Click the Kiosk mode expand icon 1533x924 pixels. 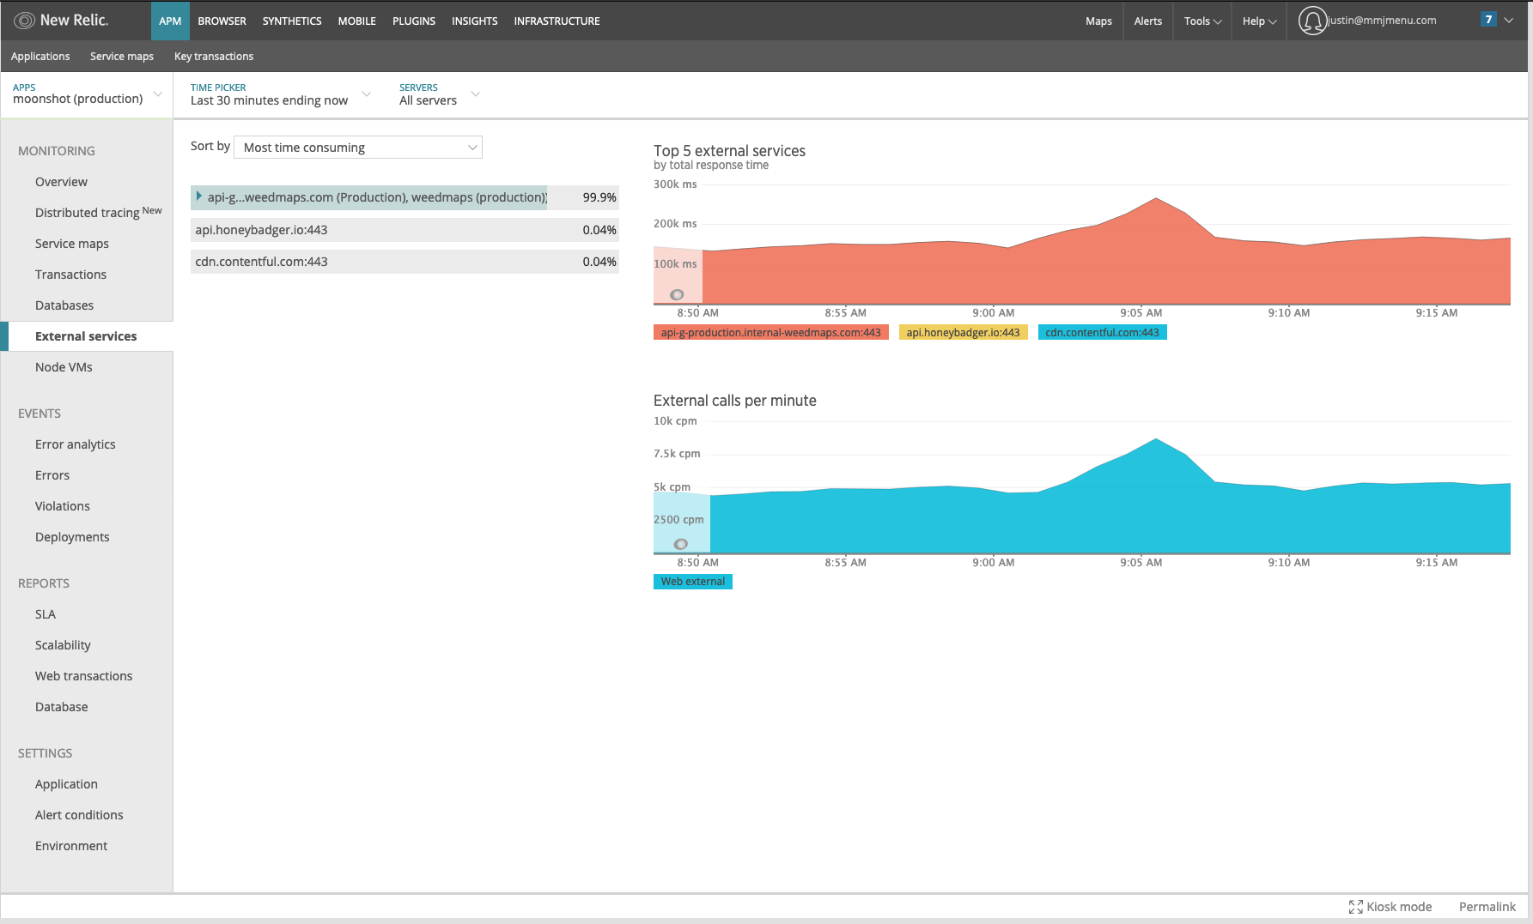click(x=1355, y=907)
